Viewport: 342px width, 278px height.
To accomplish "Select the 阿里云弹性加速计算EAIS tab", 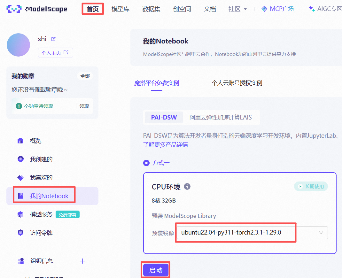I will click(221, 118).
